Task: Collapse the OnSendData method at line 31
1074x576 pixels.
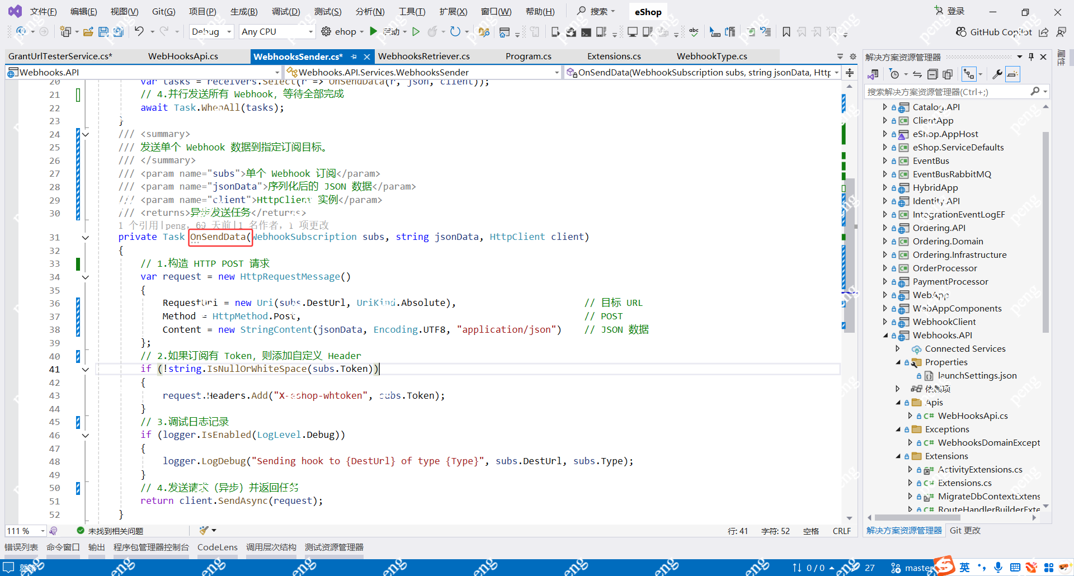Action: (86, 238)
